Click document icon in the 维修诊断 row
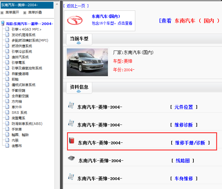The image size is (222, 189). [x=71, y=123]
